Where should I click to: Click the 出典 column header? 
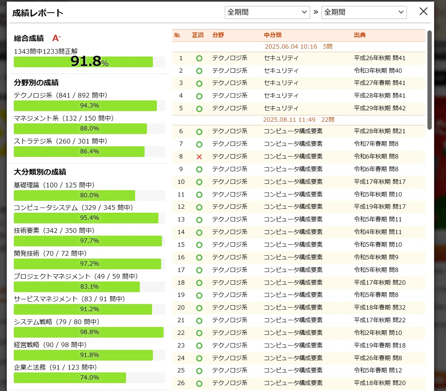(x=359, y=35)
